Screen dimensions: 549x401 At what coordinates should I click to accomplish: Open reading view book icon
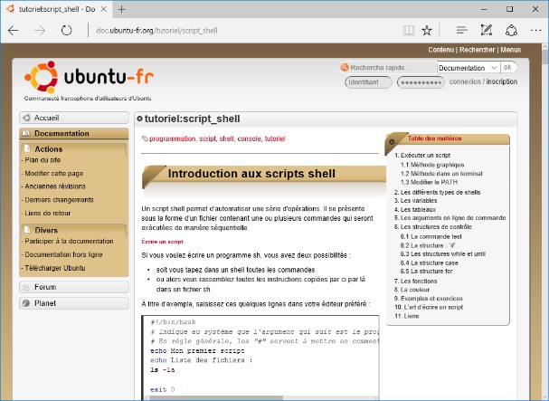[408, 30]
